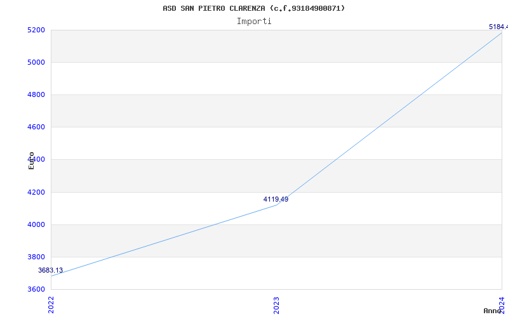This screenshot has width=508, height=317.
Task: Select the 2022 x-axis label
Action: 51,305
